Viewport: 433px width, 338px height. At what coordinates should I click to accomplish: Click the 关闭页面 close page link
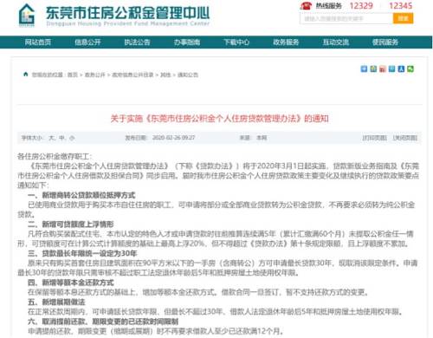405,138
